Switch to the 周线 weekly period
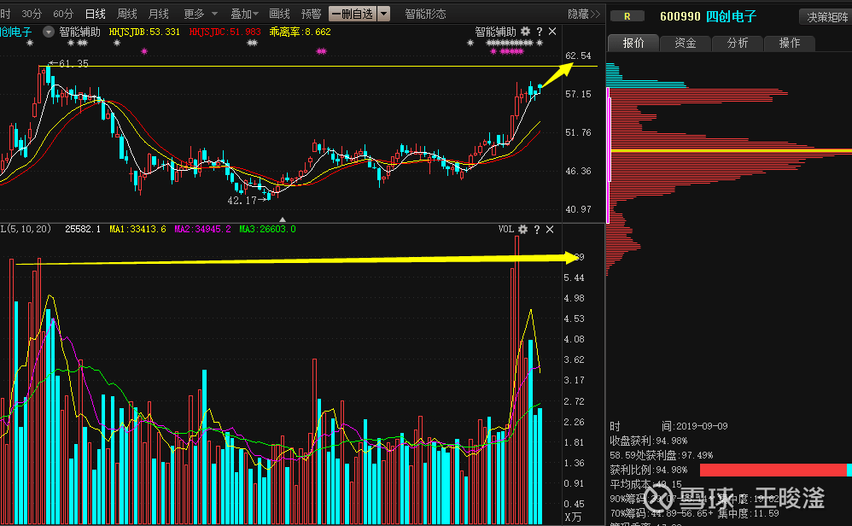The image size is (852, 526). 127,14
